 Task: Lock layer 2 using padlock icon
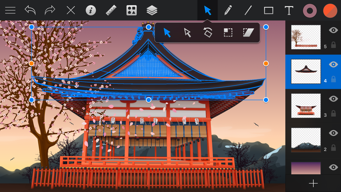click(x=333, y=148)
